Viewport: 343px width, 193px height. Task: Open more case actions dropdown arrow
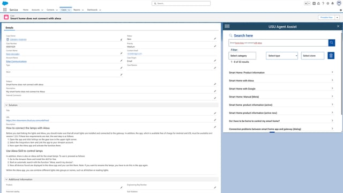(x=337, y=18)
